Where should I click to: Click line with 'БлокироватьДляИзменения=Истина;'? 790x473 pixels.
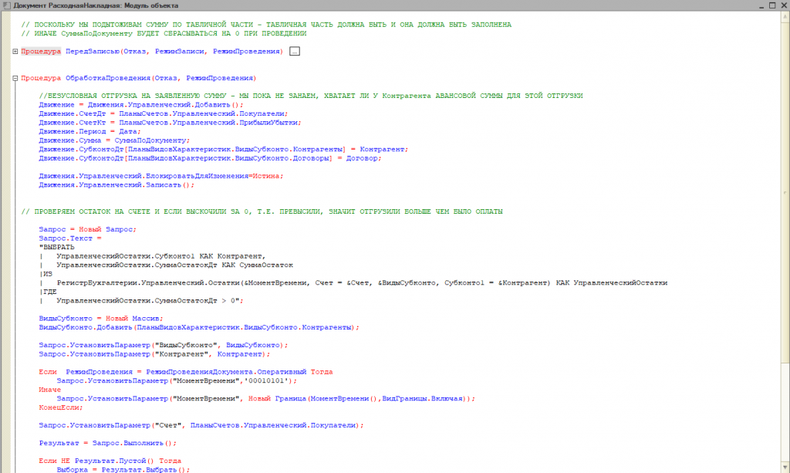[x=161, y=176]
